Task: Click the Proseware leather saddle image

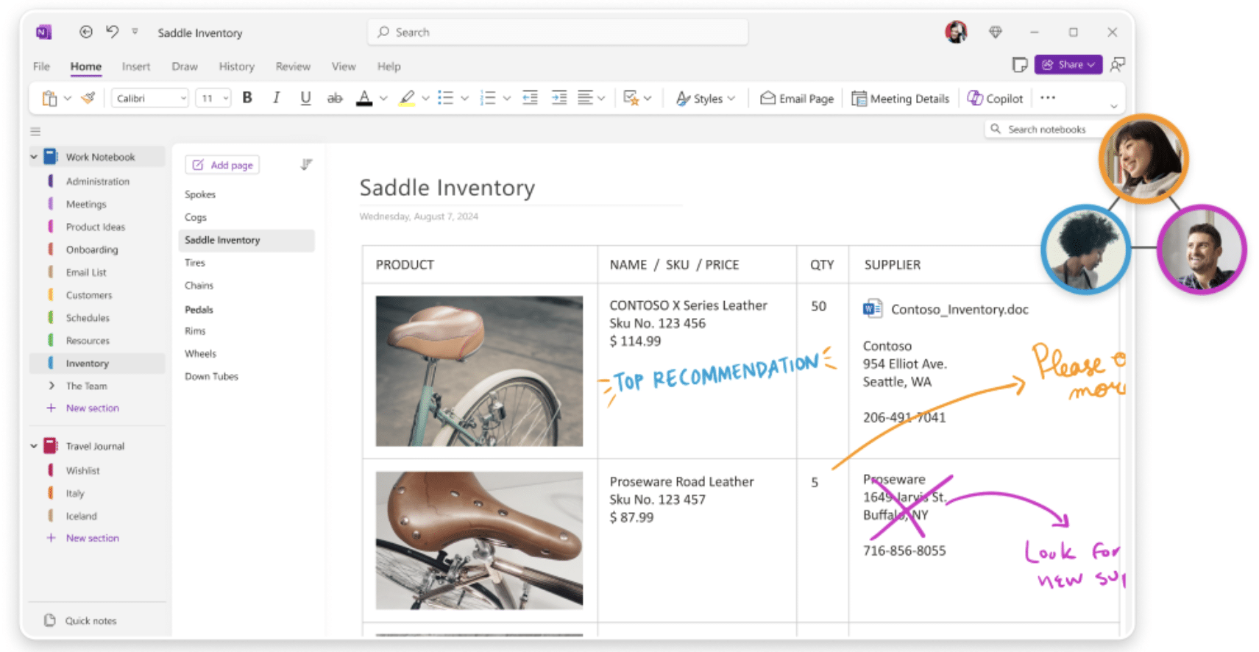Action: click(479, 540)
